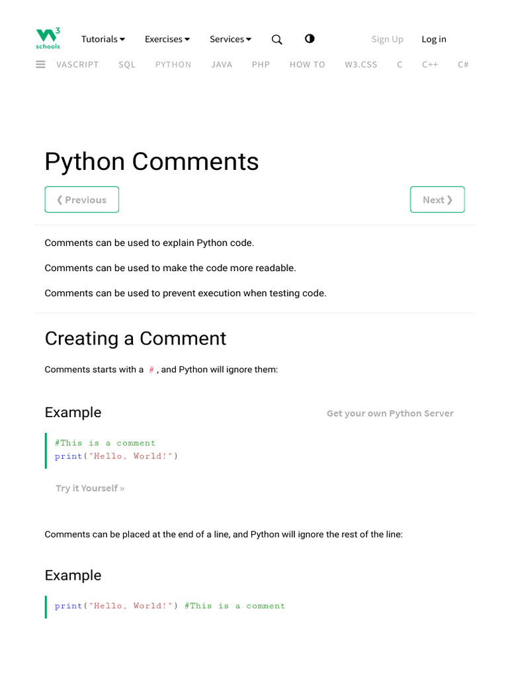The height and width of the screenshot is (677, 508).
Task: Go to the Next page button
Action: 437,200
